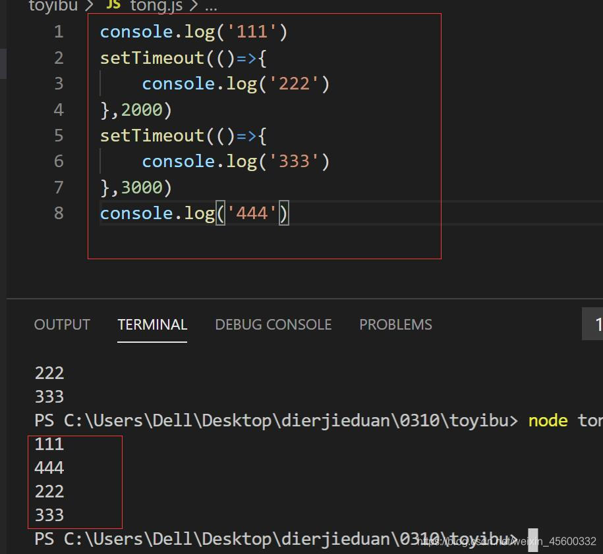This screenshot has width=603, height=554.
Task: Place cursor in console.log('111') code line
Action: click(x=194, y=32)
